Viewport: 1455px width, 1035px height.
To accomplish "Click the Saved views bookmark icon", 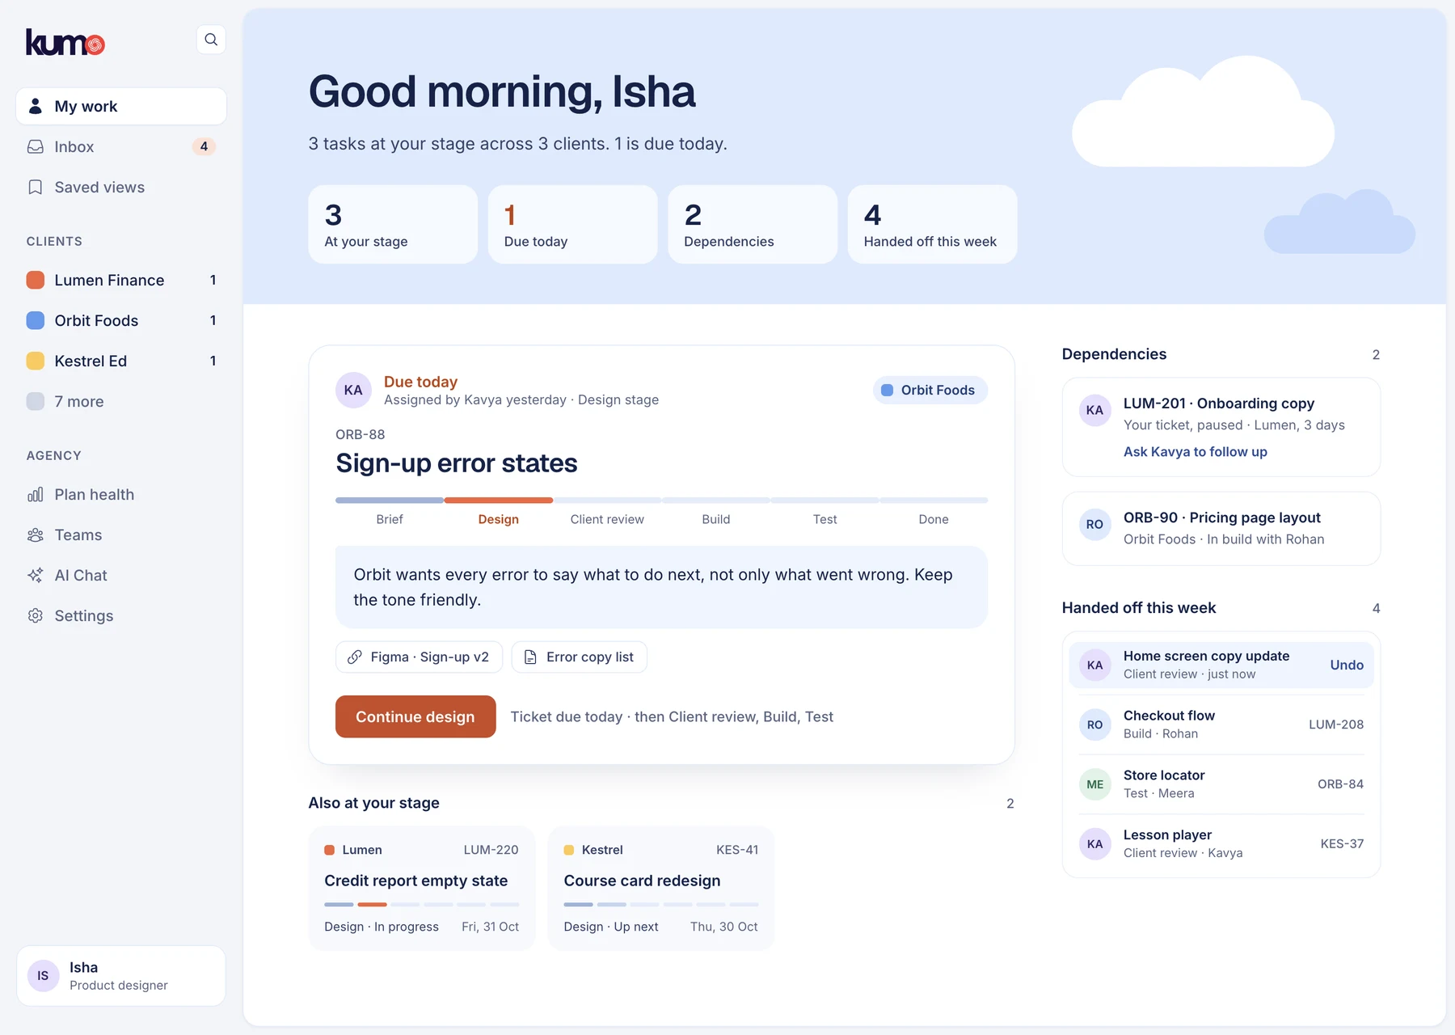I will click(36, 187).
